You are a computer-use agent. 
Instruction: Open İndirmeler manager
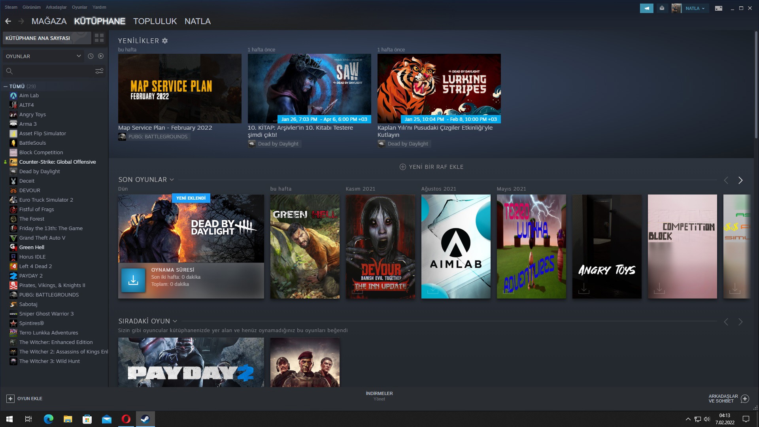tap(379, 396)
